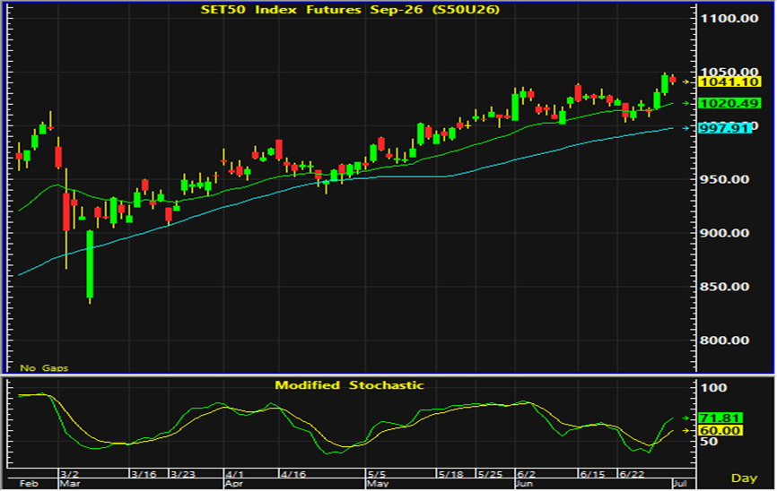
Task: Click the green arrow beside 71.81
Action: (x=685, y=418)
